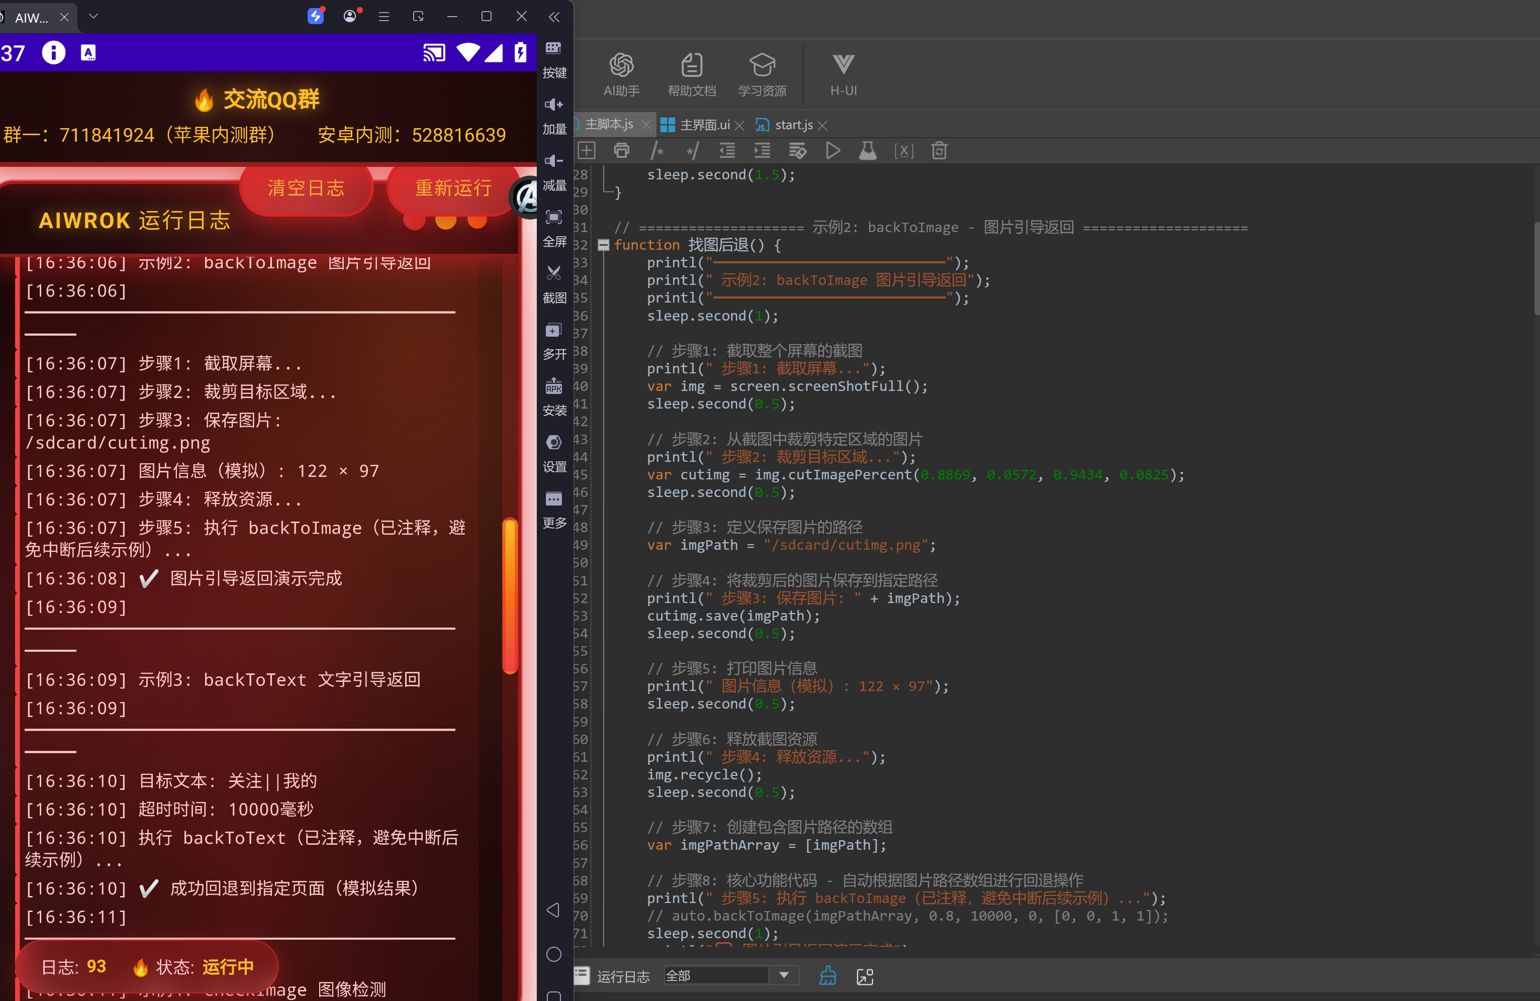Click the [x] variable icon
Image resolution: width=1540 pixels, height=1001 pixels.
coord(903,151)
